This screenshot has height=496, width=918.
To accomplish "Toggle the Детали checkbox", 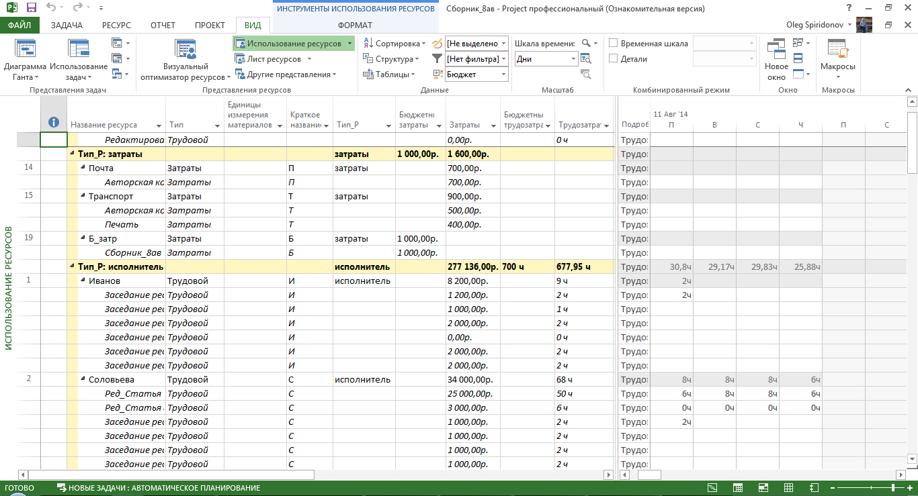I will pyautogui.click(x=613, y=58).
